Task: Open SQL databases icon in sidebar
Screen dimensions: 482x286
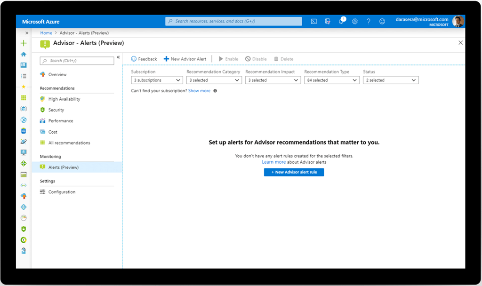Action: coord(24,131)
